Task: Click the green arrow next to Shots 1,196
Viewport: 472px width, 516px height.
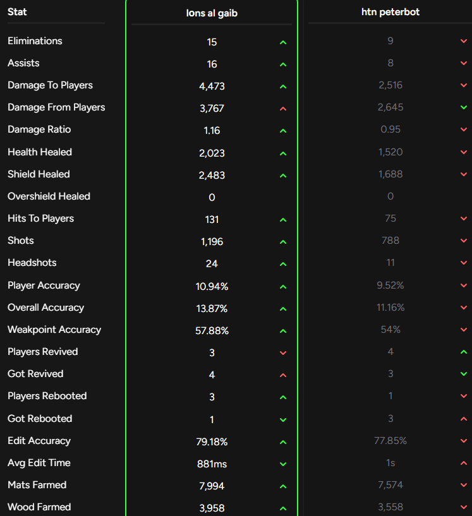Action: click(x=282, y=242)
